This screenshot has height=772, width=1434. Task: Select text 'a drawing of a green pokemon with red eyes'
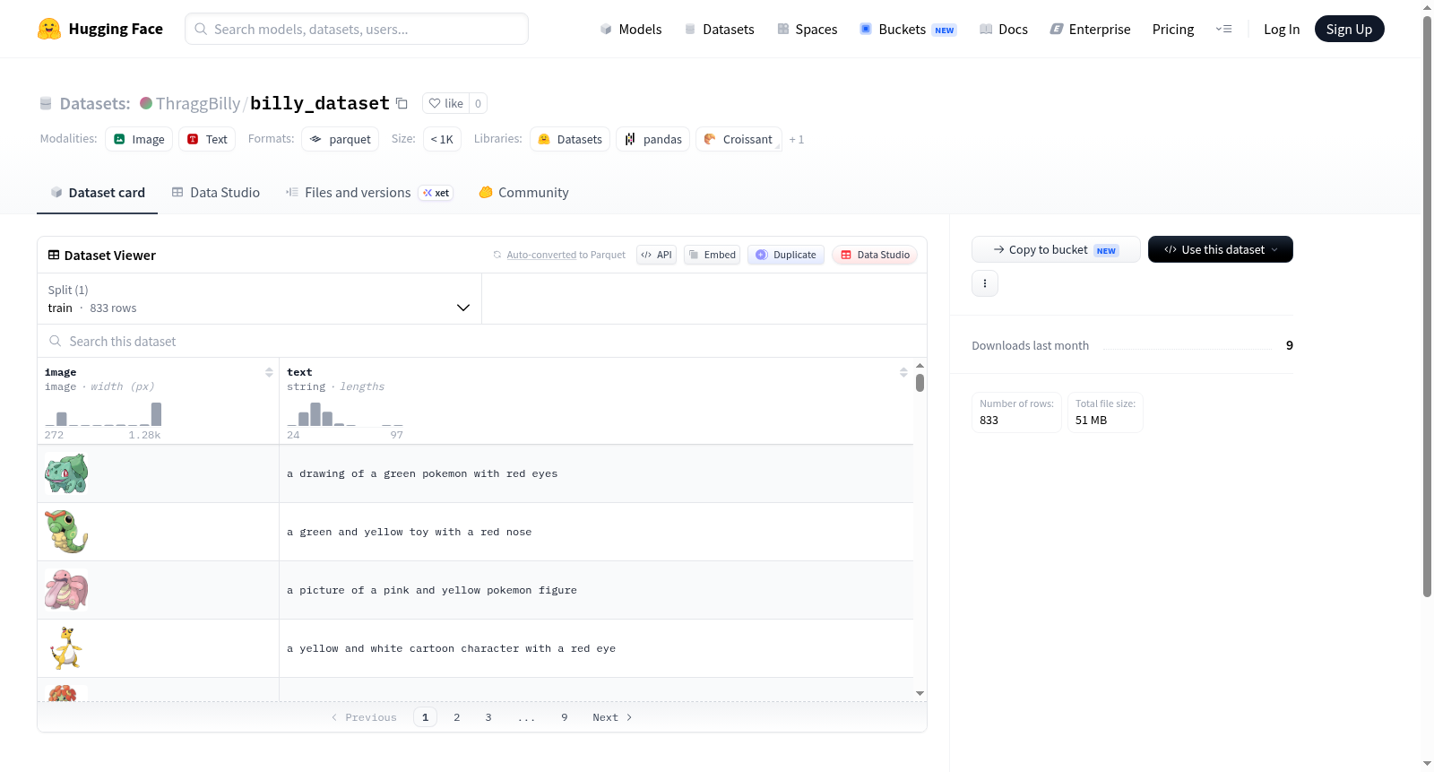[422, 474]
